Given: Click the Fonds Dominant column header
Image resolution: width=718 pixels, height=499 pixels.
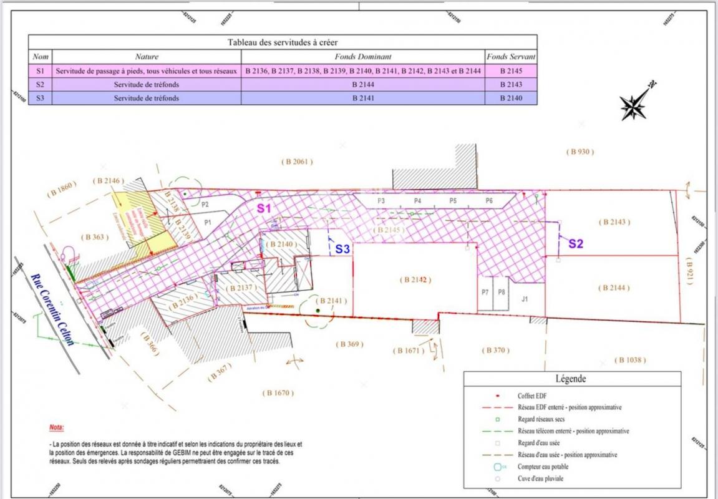Looking at the screenshot, I should (362, 57).
